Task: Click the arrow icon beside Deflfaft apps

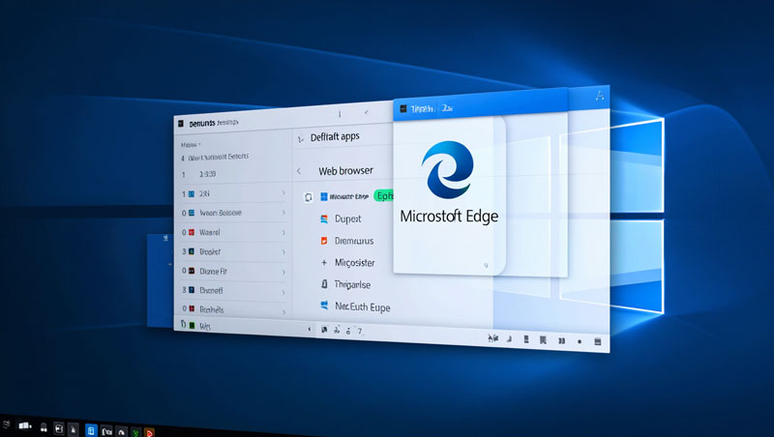Action: [x=301, y=139]
